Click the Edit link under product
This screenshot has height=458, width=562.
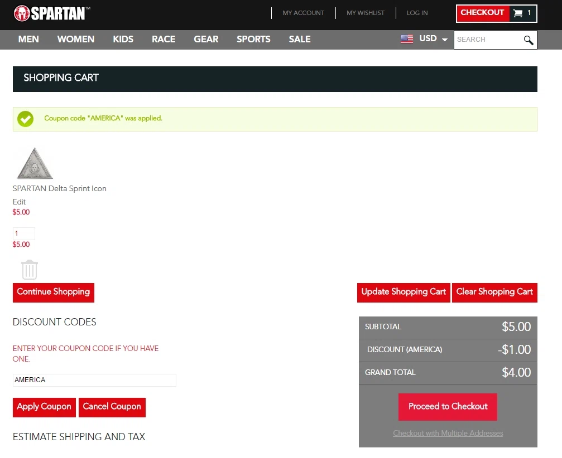[x=19, y=202]
